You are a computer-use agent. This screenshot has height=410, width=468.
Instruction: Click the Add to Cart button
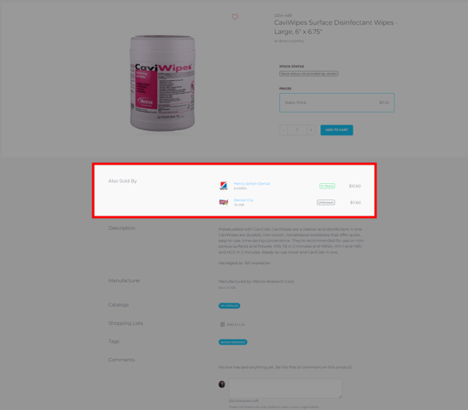tap(336, 130)
